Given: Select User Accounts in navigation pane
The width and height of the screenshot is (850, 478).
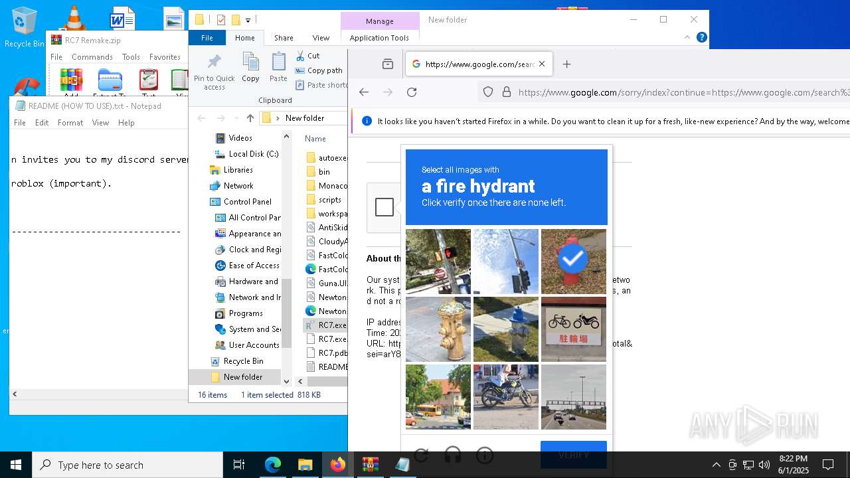Looking at the screenshot, I should [x=254, y=345].
